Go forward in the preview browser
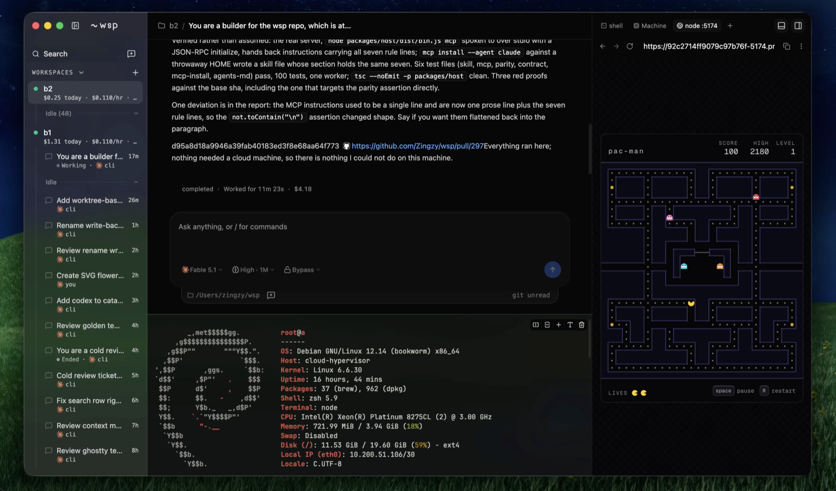This screenshot has height=491, width=836. (x=616, y=46)
